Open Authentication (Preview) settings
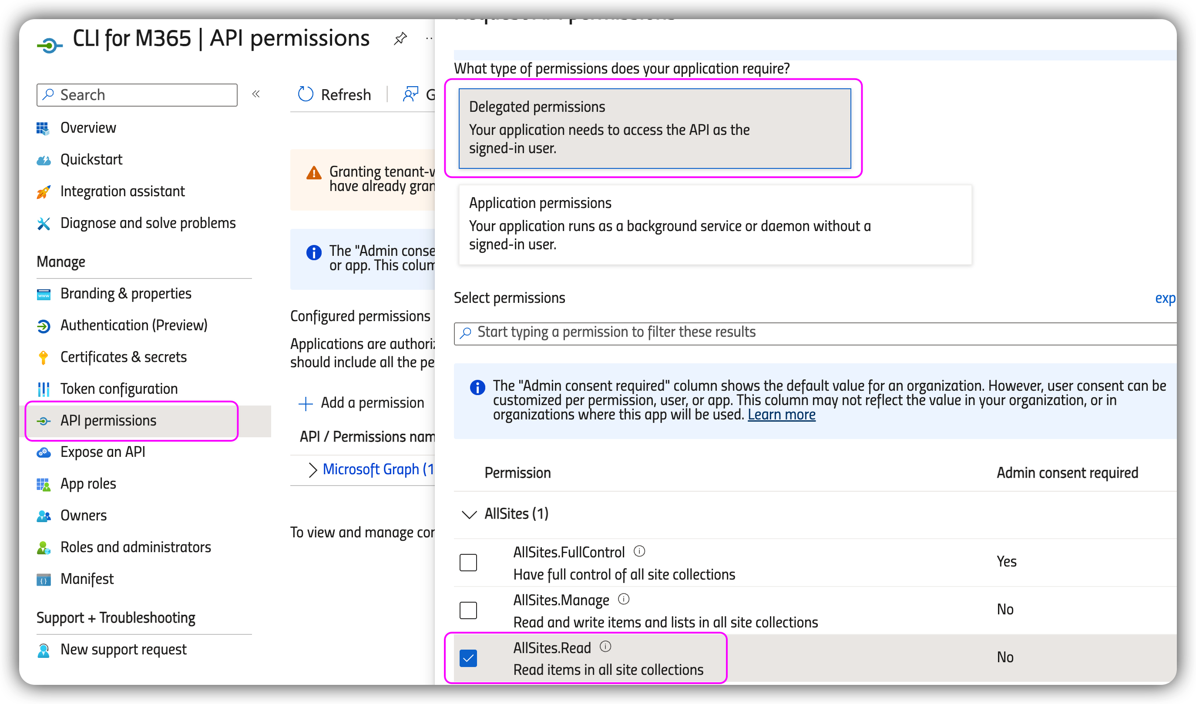The height and width of the screenshot is (704, 1196). [133, 325]
